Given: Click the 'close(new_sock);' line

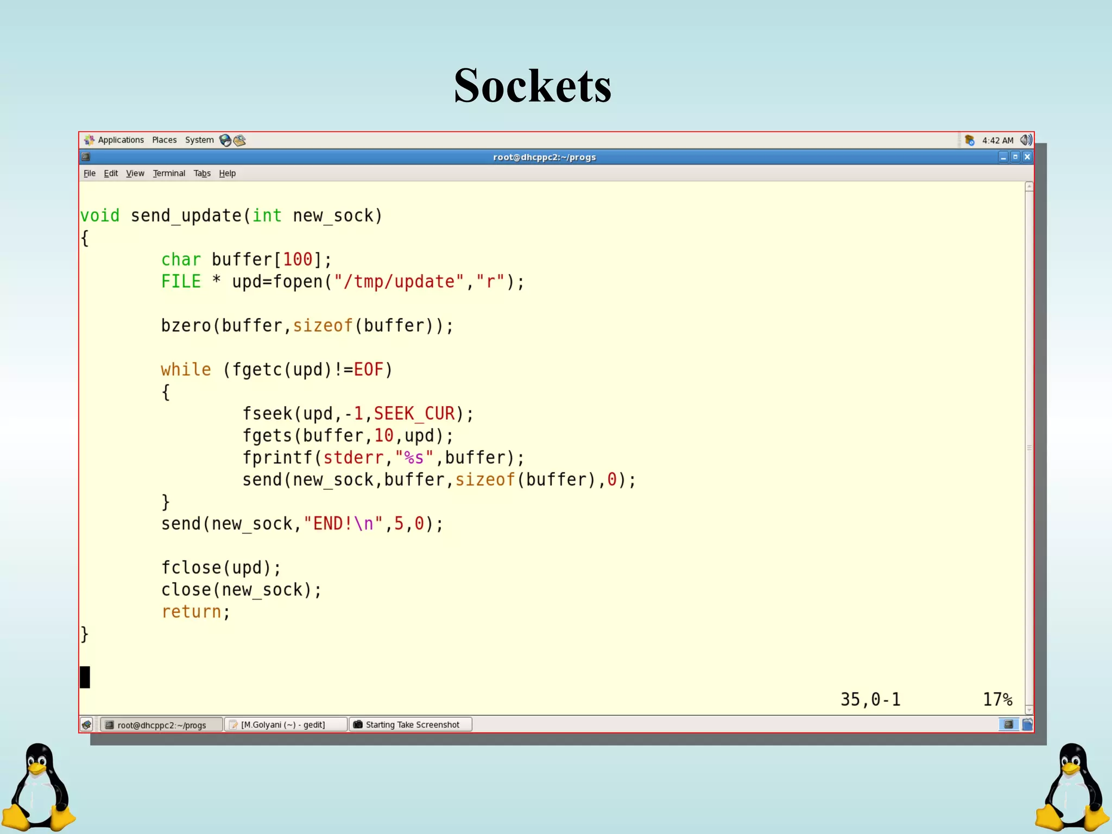Looking at the screenshot, I should click(241, 590).
